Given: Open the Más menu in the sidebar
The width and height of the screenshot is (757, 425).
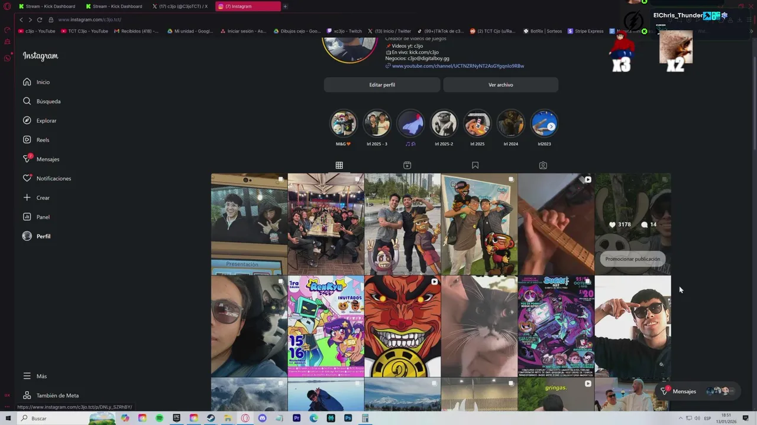Looking at the screenshot, I should [35, 376].
